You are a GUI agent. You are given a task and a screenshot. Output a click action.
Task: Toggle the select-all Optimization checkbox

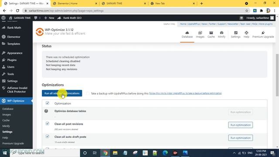[48, 103]
